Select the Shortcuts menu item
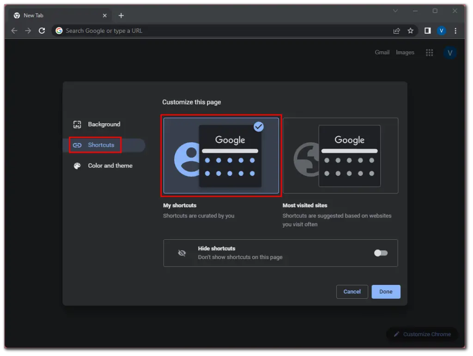Image resolution: width=473 pixels, height=356 pixels. click(x=104, y=145)
